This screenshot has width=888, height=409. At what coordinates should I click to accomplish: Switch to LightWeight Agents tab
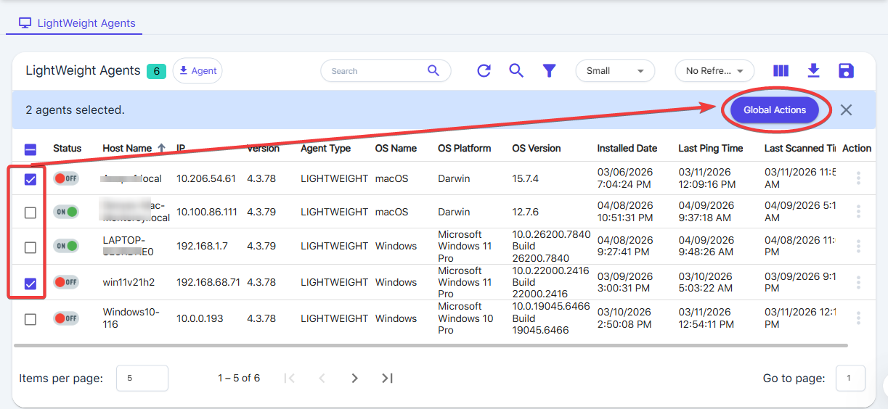[77, 22]
